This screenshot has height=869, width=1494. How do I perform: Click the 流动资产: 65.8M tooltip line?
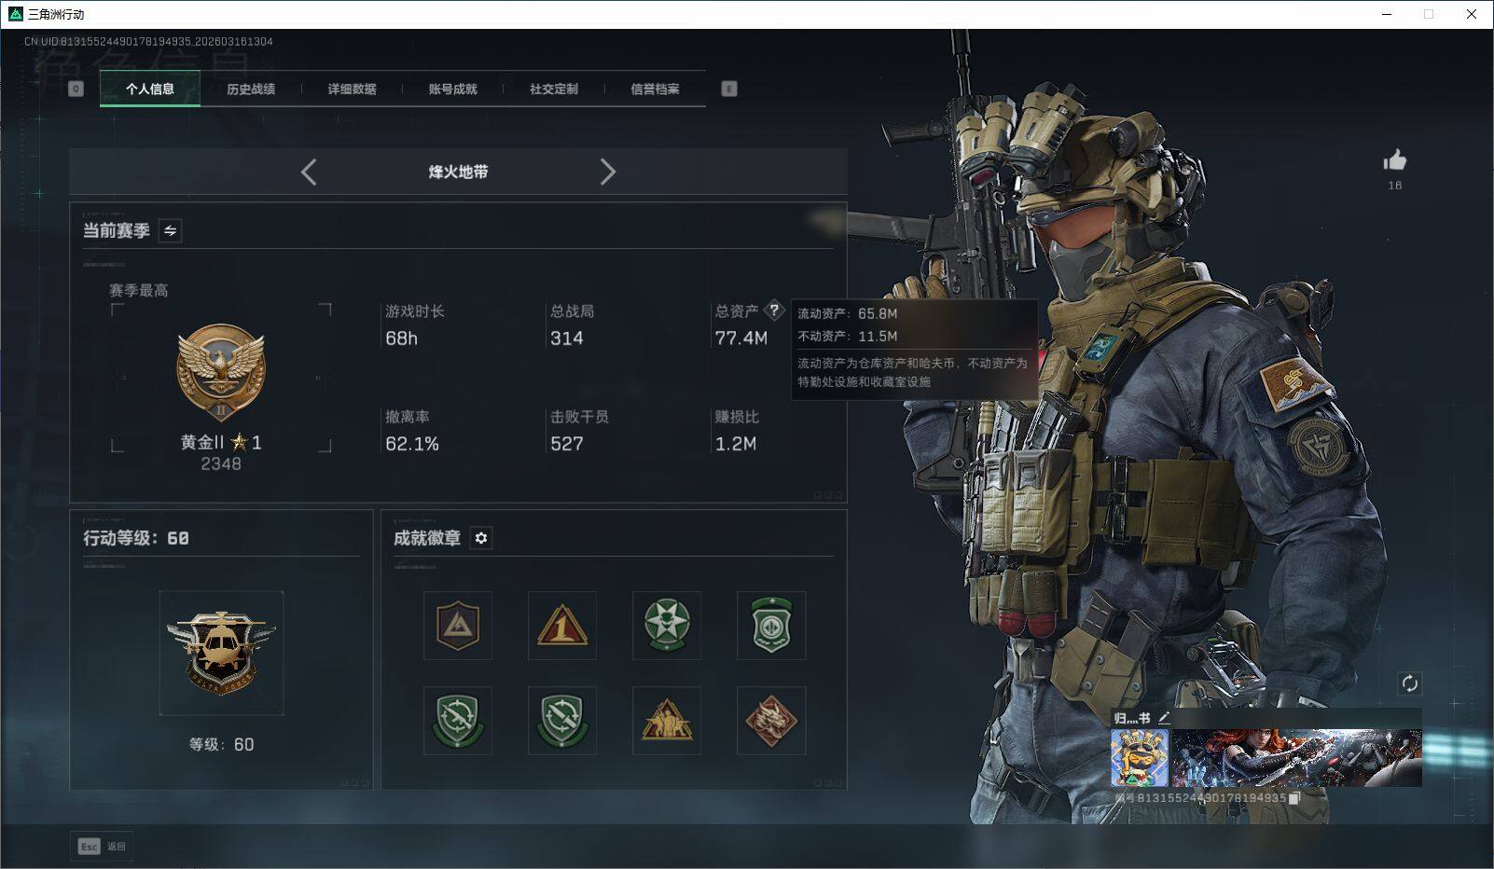(848, 314)
